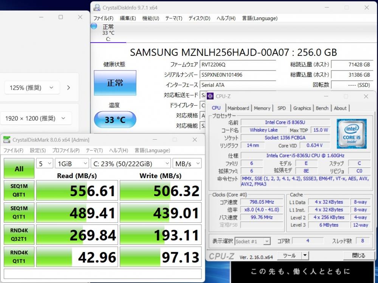The image size is (378, 283).
Task: Run all benchmarks with the All button
Action: tap(19, 169)
